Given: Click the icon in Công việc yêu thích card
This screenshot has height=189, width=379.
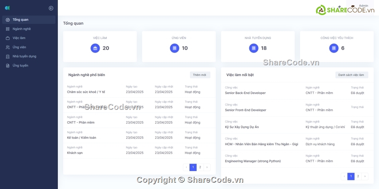Looking at the screenshot, I should click(x=334, y=48).
